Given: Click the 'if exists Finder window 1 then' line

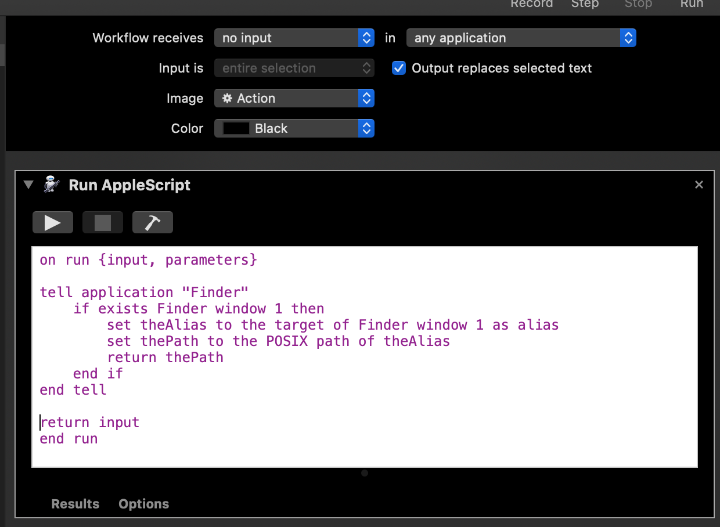Looking at the screenshot, I should (199, 309).
